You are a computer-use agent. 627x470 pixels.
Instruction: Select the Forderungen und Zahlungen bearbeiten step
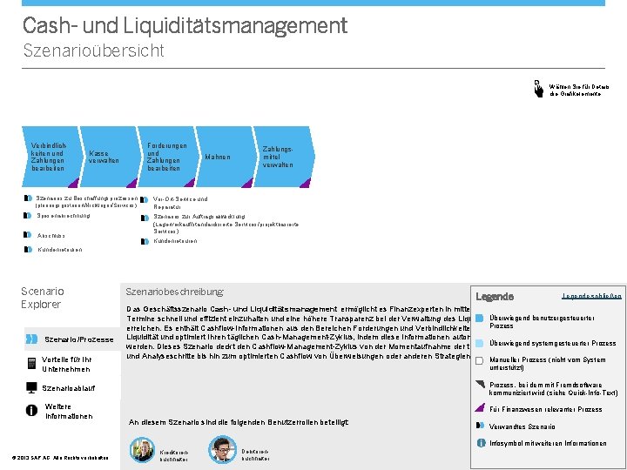click(167, 157)
